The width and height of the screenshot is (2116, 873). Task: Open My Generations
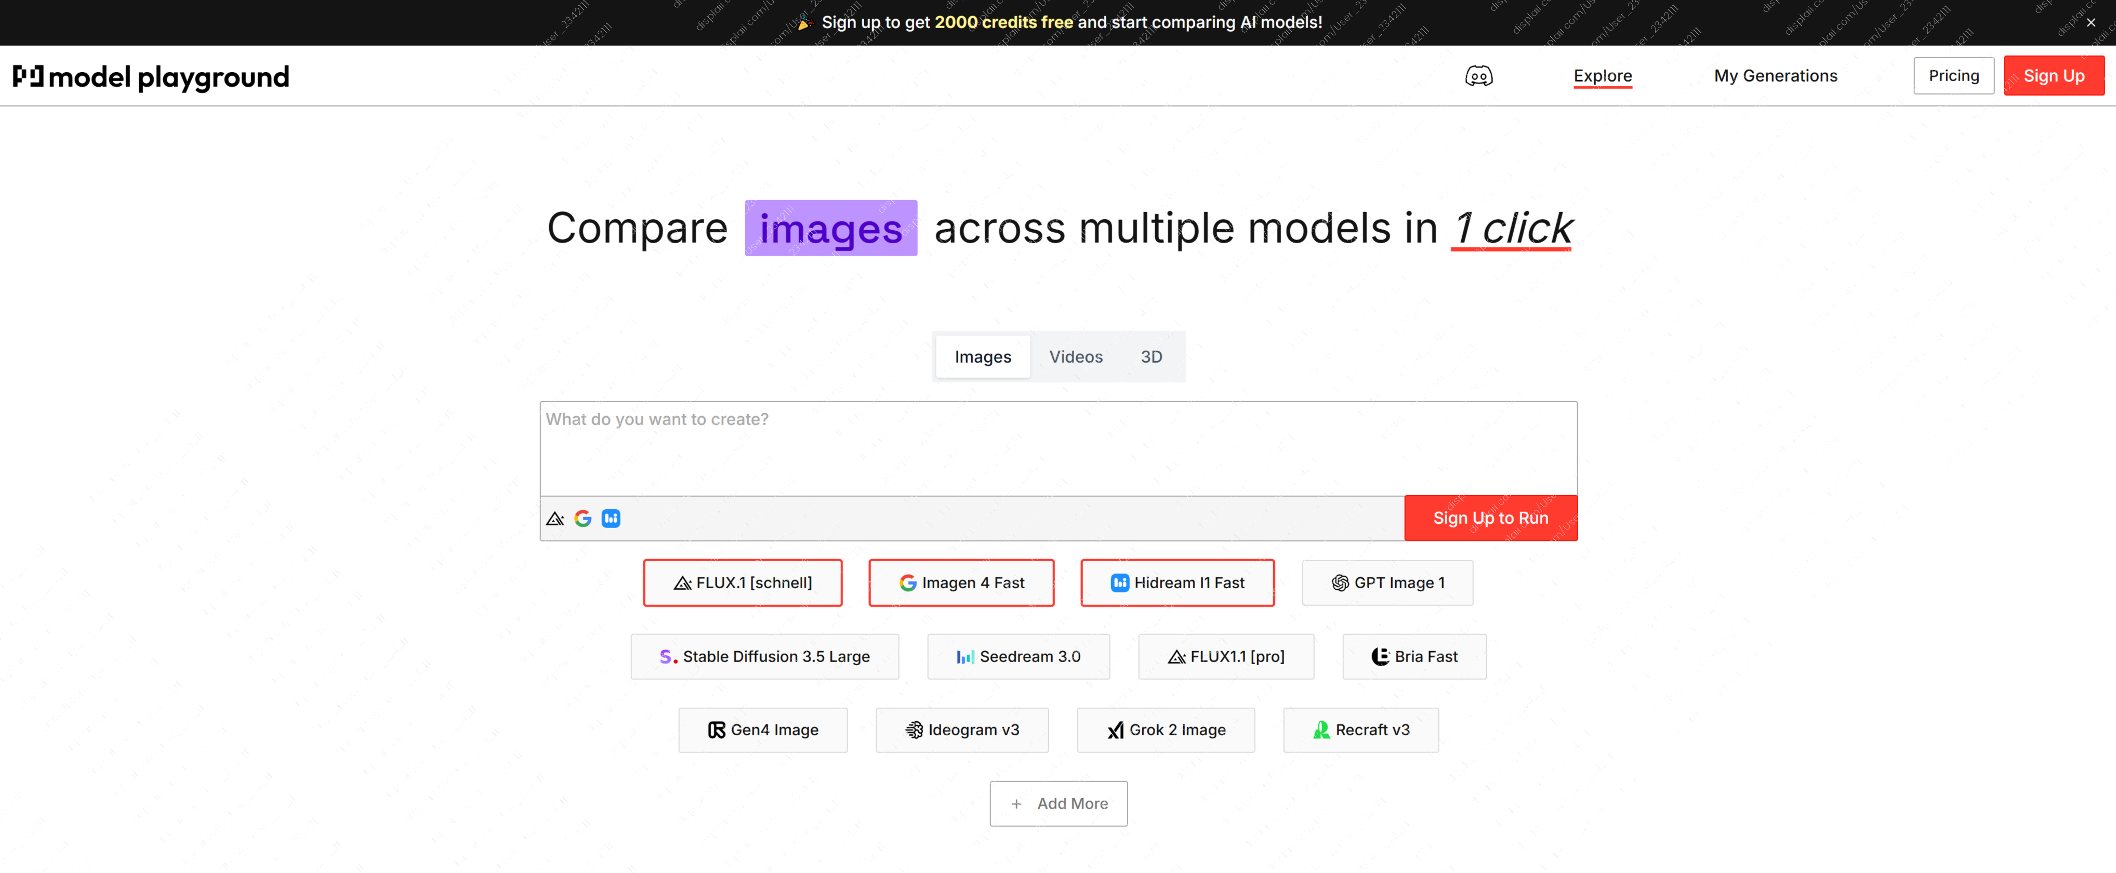click(x=1775, y=76)
